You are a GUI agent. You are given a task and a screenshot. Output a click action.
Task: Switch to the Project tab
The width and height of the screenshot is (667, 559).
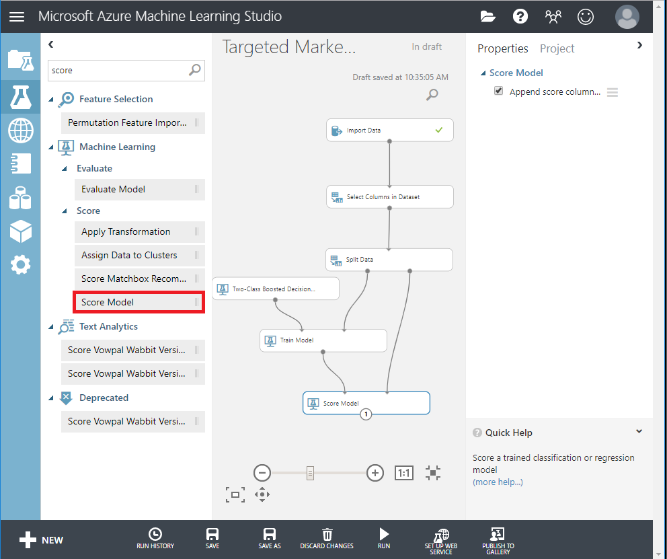(x=557, y=48)
